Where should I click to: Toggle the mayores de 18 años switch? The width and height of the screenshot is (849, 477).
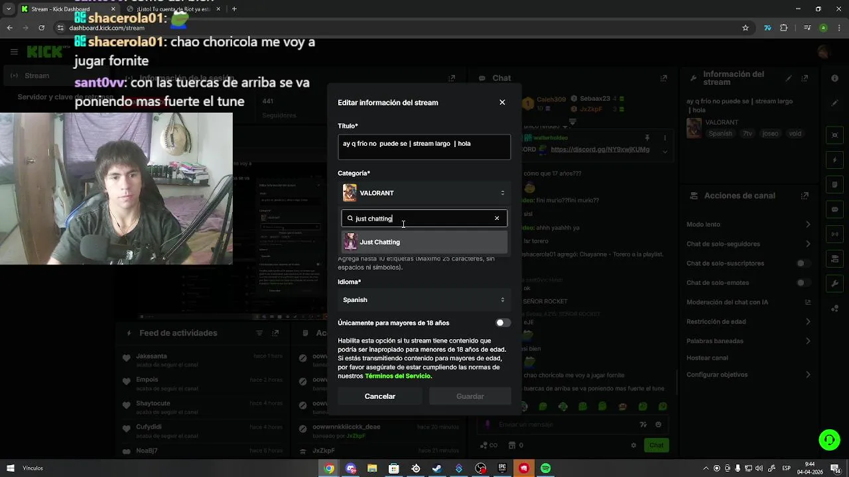tap(503, 323)
